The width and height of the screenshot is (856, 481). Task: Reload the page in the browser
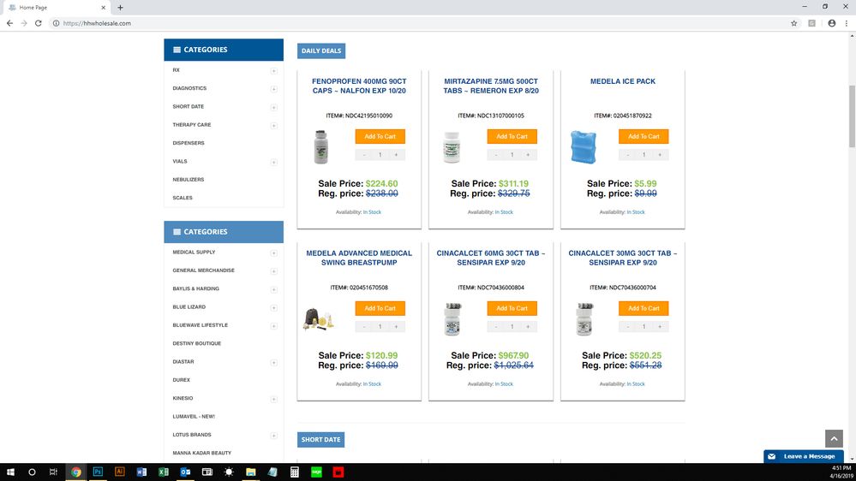pyautogui.click(x=39, y=23)
